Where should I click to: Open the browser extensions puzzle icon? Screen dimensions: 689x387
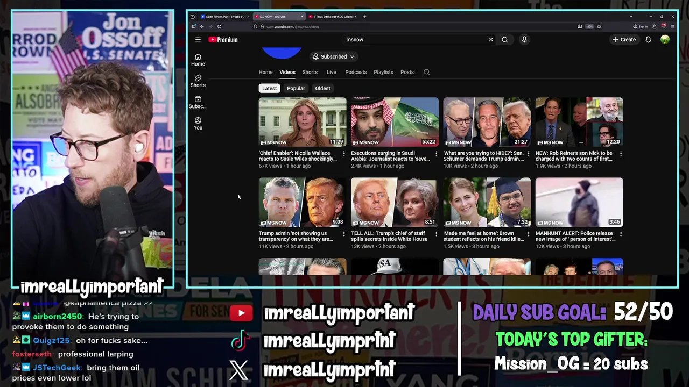coord(655,26)
